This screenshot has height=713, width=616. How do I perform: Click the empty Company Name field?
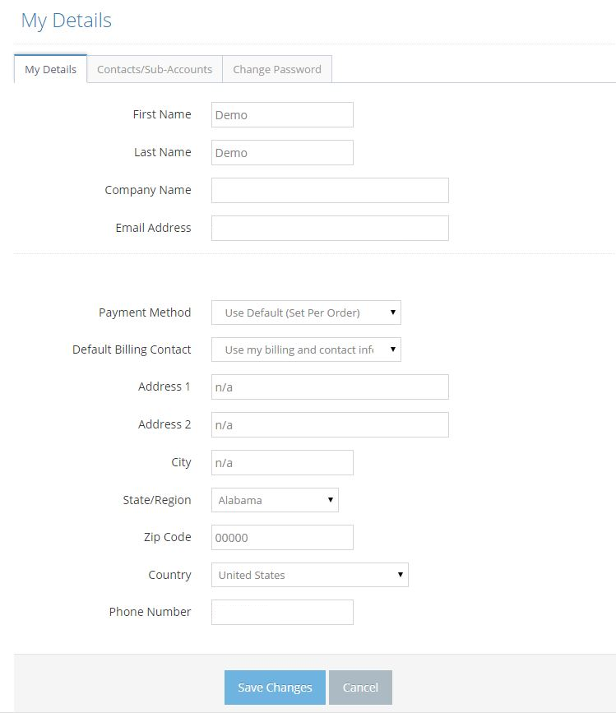(329, 190)
